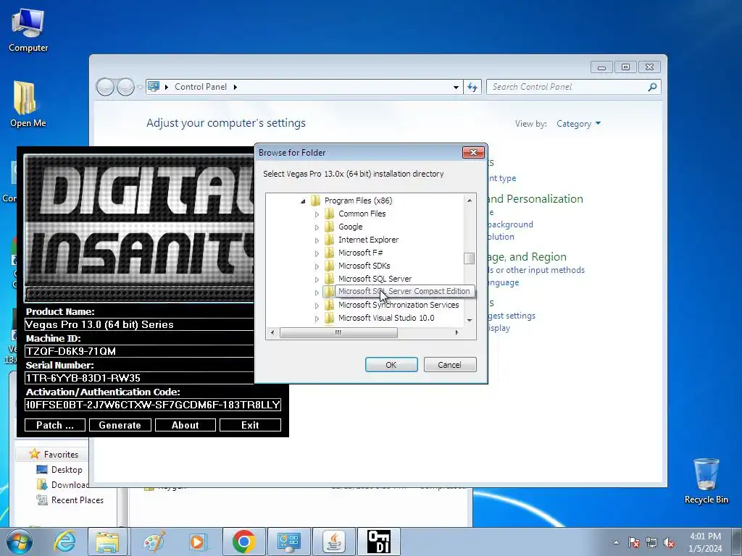The width and height of the screenshot is (742, 556).
Task: Expand the Microsoft F# folder node
Action: [317, 253]
